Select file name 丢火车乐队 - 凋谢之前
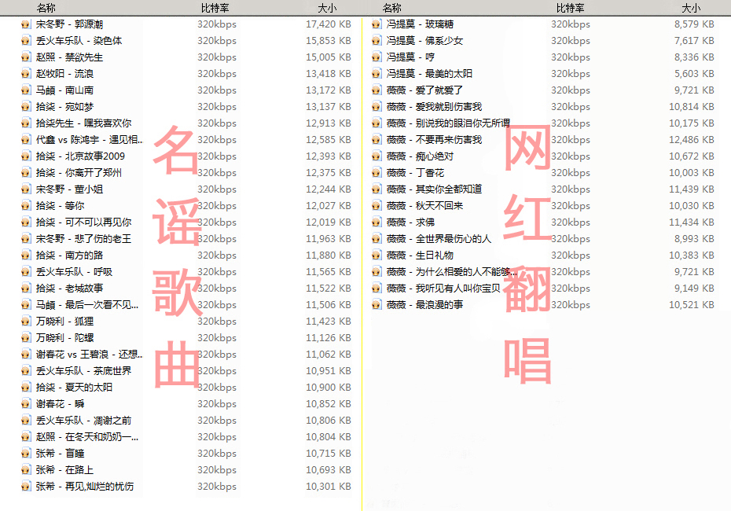The width and height of the screenshot is (731, 511). click(x=83, y=420)
